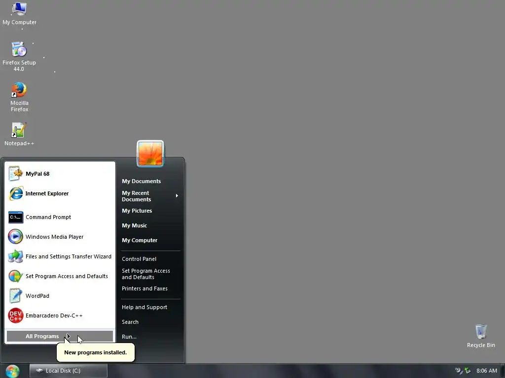Switch to Local Disk (C:) taskbar window
Viewport: 505px width, 378px height.
click(x=68, y=371)
